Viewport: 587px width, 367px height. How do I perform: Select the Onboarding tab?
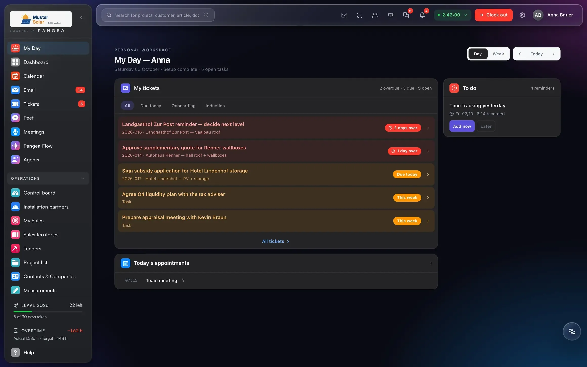point(183,106)
